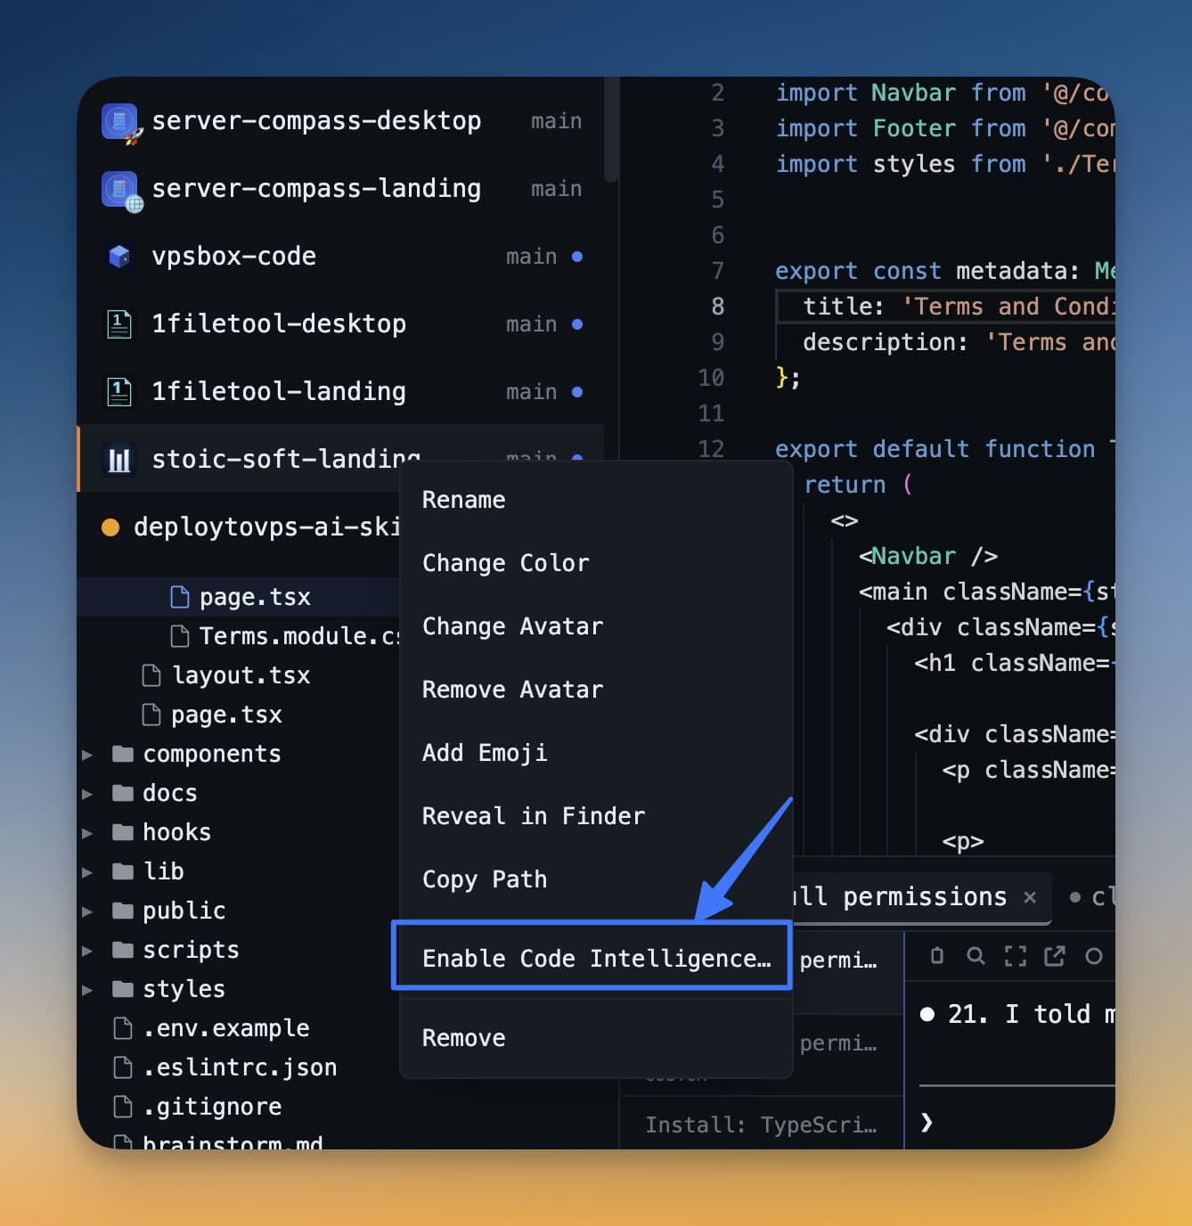Click the fullscreen expand icon above the terminal
The image size is (1192, 1226).
click(1015, 955)
